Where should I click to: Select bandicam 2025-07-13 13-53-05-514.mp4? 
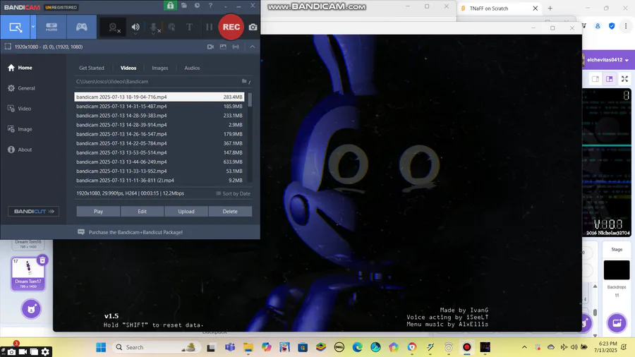[x=159, y=152]
